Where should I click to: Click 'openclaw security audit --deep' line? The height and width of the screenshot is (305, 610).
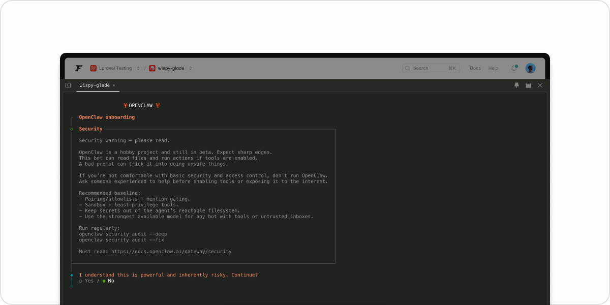pyautogui.click(x=123, y=234)
